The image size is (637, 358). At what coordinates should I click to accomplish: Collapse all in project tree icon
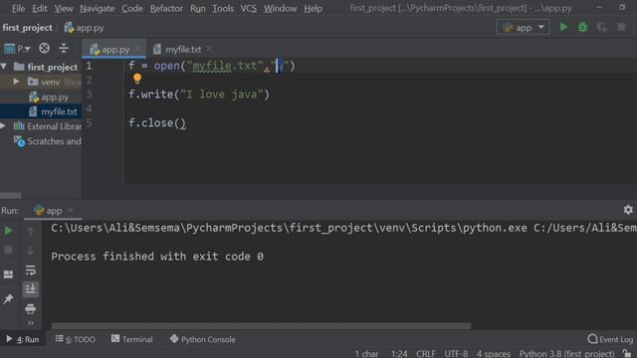coord(64,49)
